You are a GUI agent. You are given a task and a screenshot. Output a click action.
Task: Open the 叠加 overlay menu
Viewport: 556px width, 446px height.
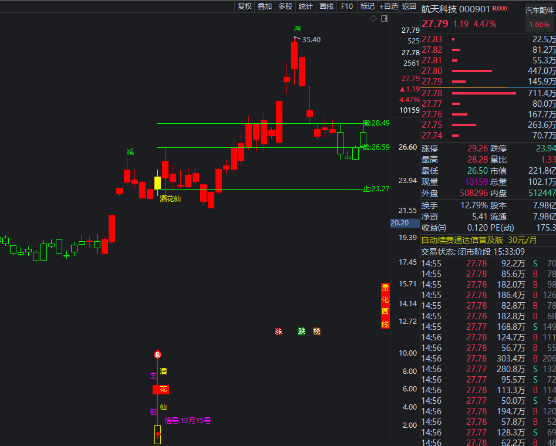pos(265,6)
